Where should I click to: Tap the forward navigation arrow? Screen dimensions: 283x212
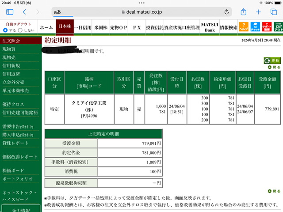click(x=38, y=12)
